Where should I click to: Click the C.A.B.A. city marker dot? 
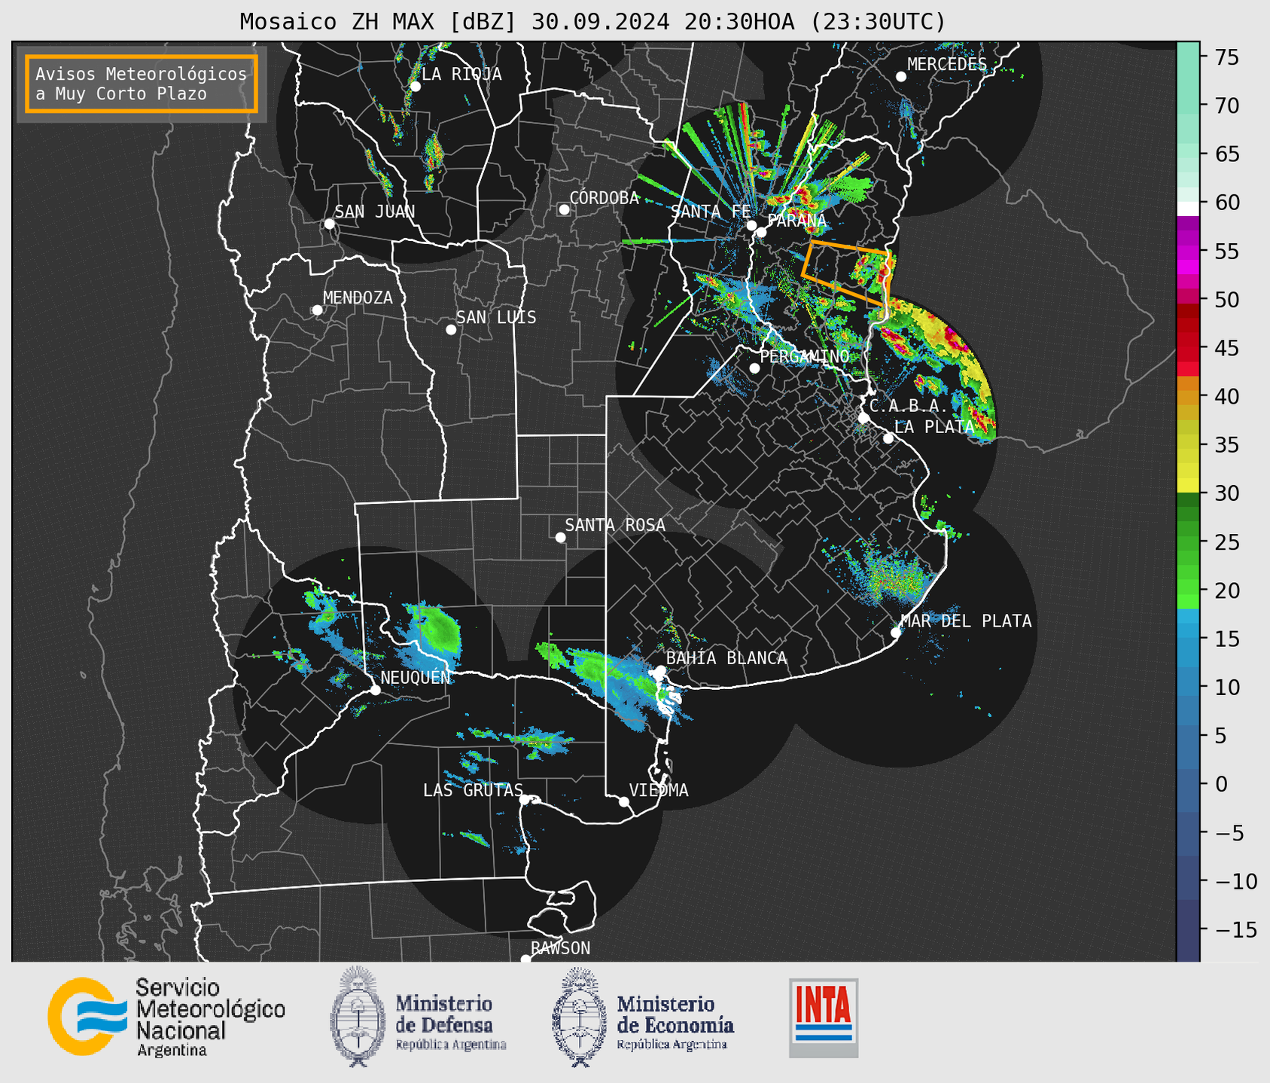tap(864, 418)
